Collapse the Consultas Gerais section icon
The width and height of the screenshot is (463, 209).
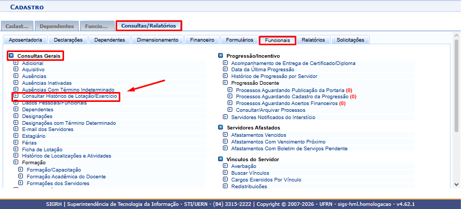click(x=11, y=55)
